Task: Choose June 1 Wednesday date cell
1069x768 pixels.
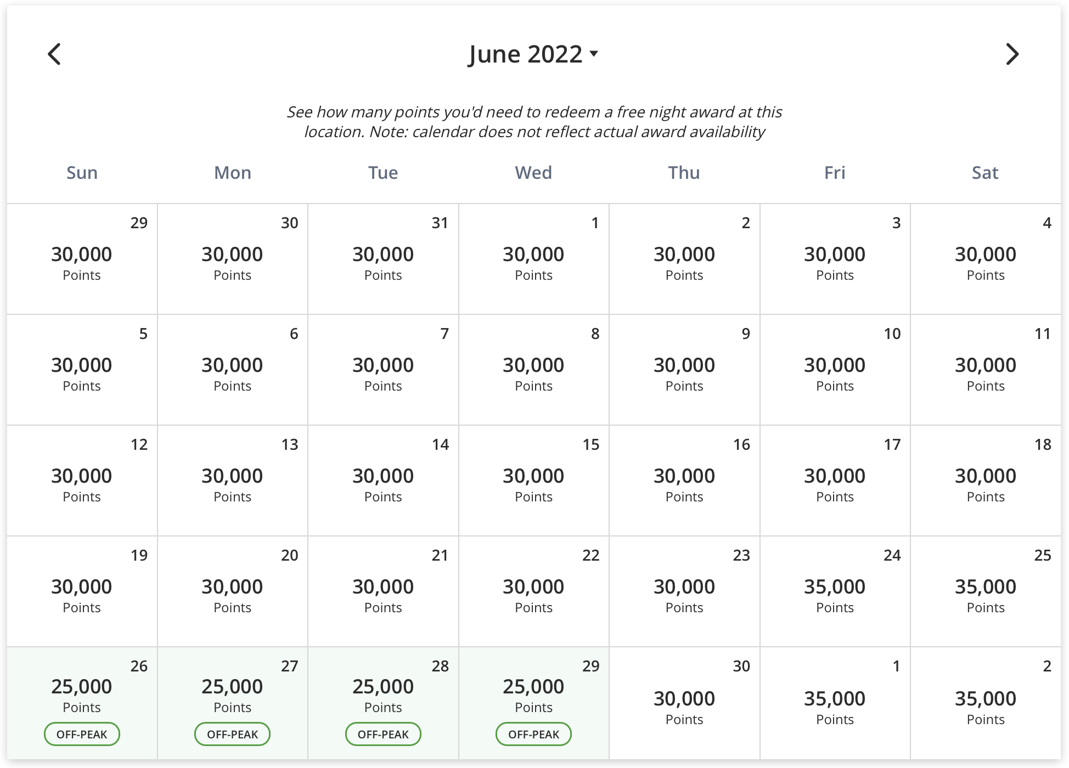Action: click(x=534, y=259)
